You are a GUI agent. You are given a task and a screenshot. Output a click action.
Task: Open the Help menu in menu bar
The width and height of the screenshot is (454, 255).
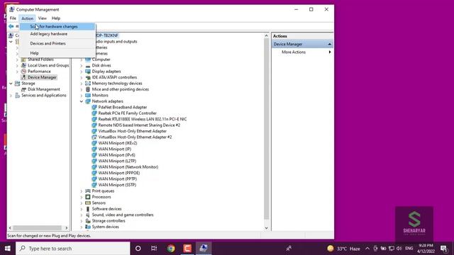pyautogui.click(x=56, y=18)
